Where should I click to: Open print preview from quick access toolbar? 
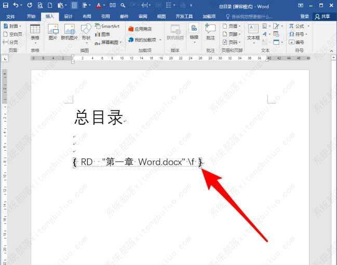tap(40, 5)
